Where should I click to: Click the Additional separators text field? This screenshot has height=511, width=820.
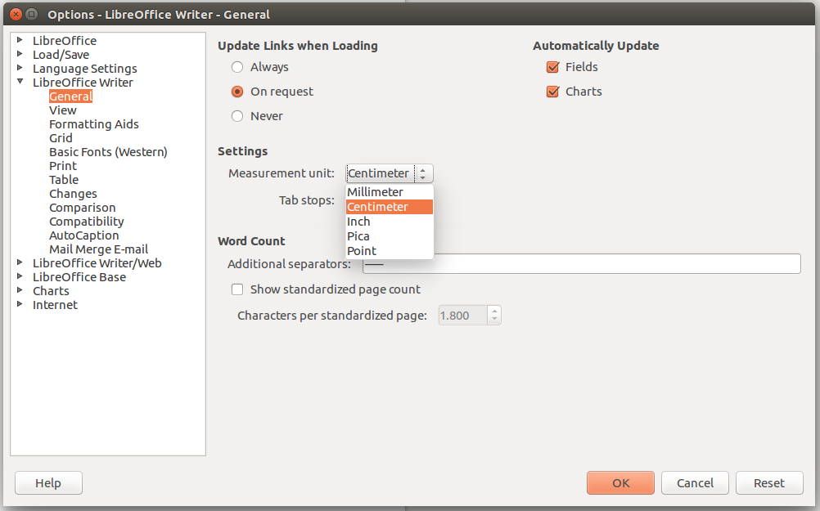click(x=582, y=264)
